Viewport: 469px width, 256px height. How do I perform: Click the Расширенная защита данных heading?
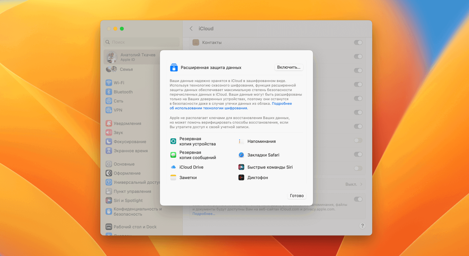[x=211, y=68]
